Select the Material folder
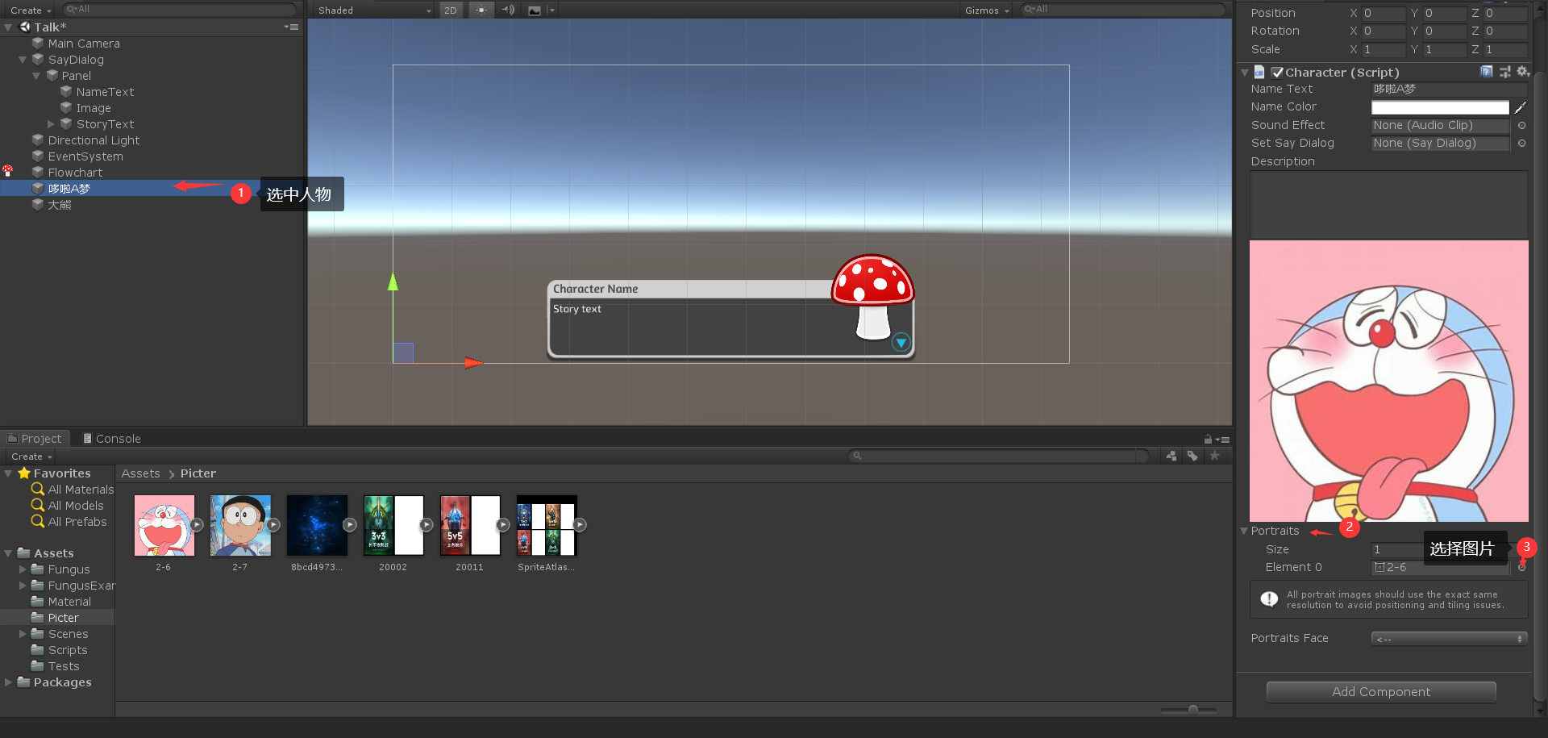 [x=69, y=602]
